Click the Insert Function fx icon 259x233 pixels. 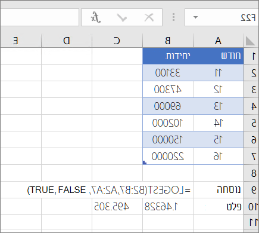(x=96, y=17)
